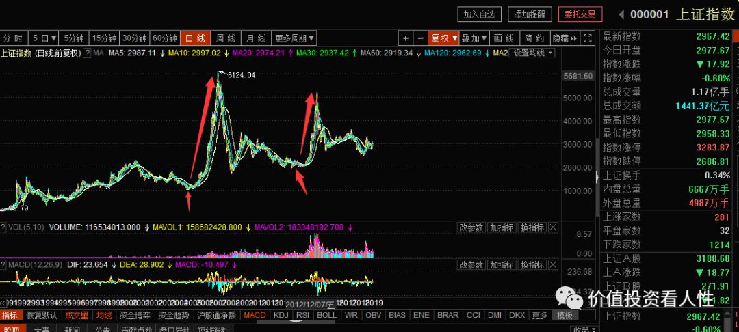Enable the RSI indicator
Image resolution: width=739 pixels, height=332 pixels.
[x=303, y=315]
